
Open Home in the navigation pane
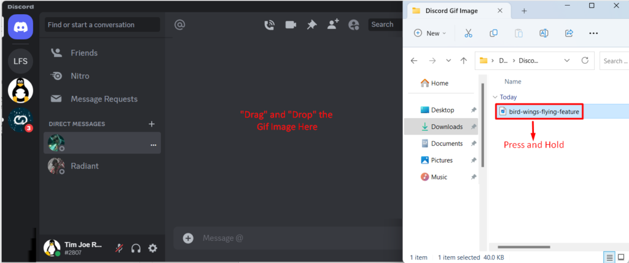434,83
